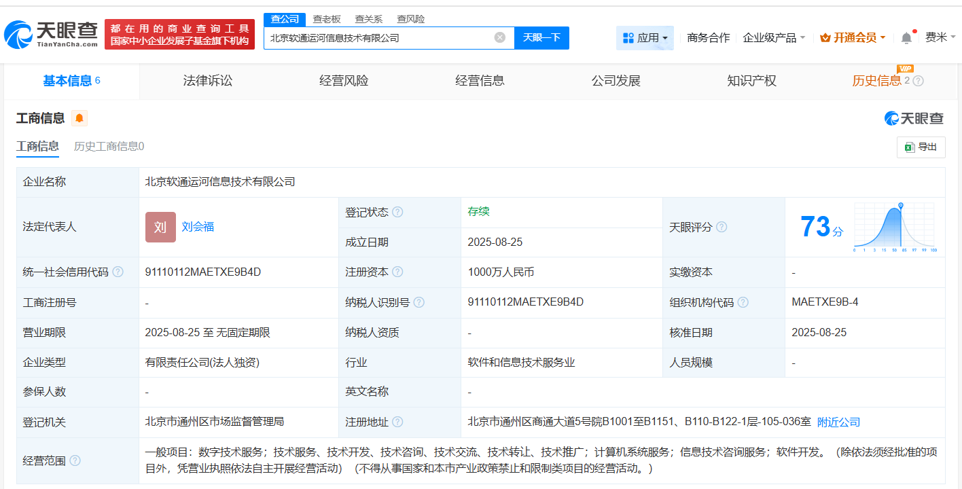The width and height of the screenshot is (962, 489).
Task: 切换到法律诉讼标签页
Action: [x=207, y=80]
